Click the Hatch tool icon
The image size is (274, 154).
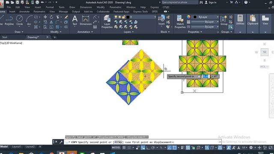(36, 27)
